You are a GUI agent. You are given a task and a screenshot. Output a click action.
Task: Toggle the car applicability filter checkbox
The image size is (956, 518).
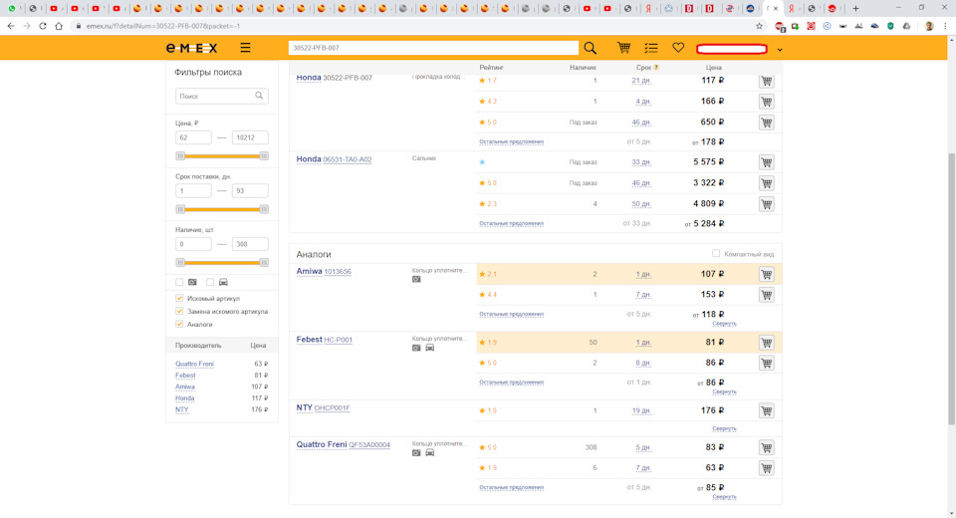[x=210, y=282]
